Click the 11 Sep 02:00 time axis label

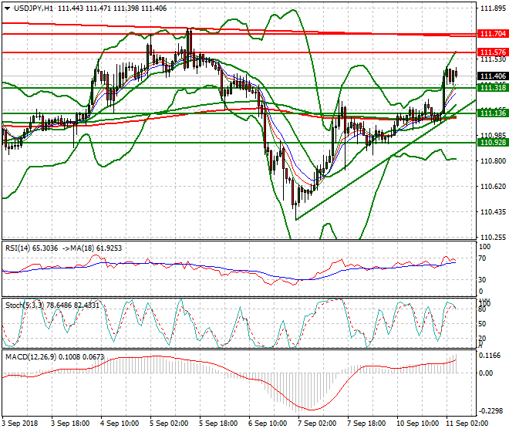[x=467, y=424]
